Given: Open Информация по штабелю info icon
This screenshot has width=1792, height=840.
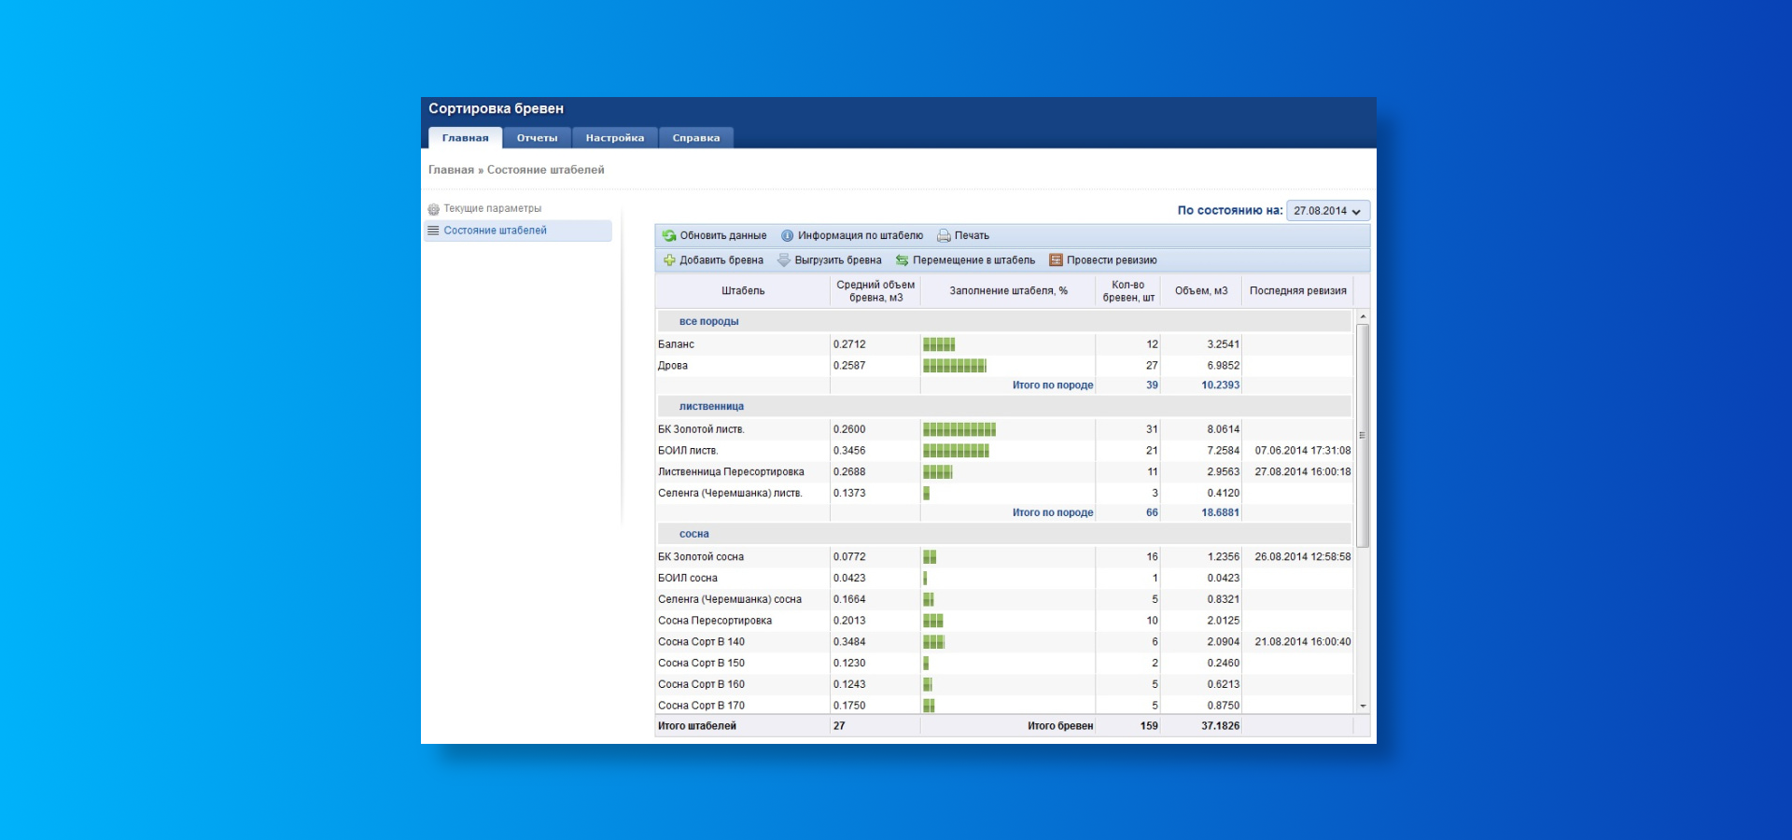Looking at the screenshot, I should (787, 236).
